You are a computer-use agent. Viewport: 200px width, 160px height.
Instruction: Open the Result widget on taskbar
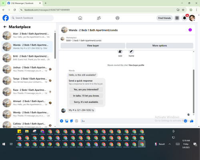pos(160,144)
